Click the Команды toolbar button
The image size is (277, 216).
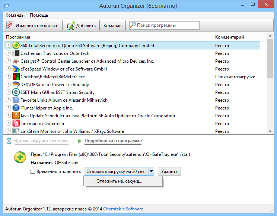coord(113,26)
